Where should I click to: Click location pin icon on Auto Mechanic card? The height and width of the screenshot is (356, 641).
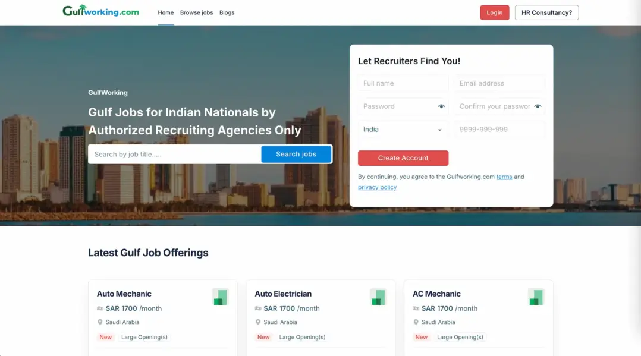(x=100, y=322)
